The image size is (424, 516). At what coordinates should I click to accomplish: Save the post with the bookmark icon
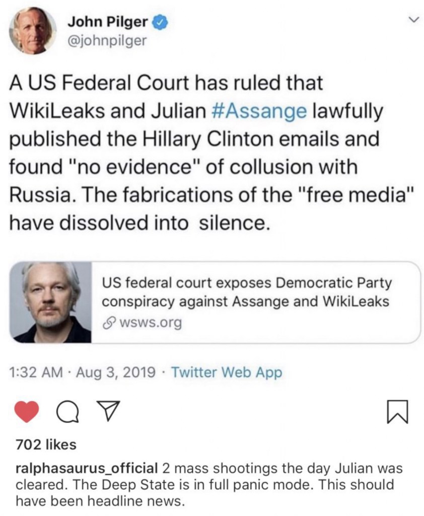[x=397, y=413]
